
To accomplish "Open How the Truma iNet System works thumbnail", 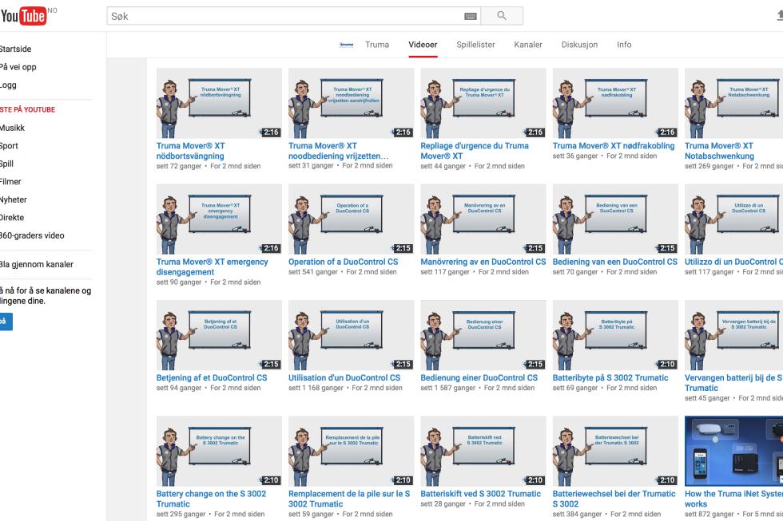I will tap(733, 452).
